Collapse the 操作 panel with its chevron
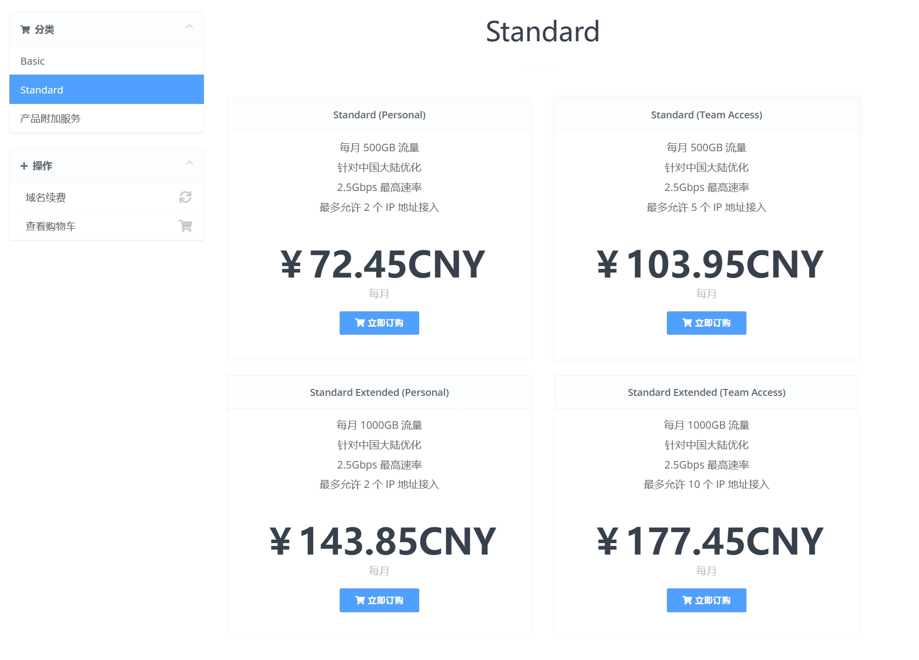 189,163
